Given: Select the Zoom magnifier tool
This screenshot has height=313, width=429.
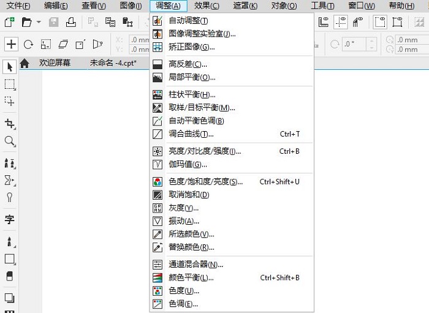Looking at the screenshot, I should click(x=10, y=141).
